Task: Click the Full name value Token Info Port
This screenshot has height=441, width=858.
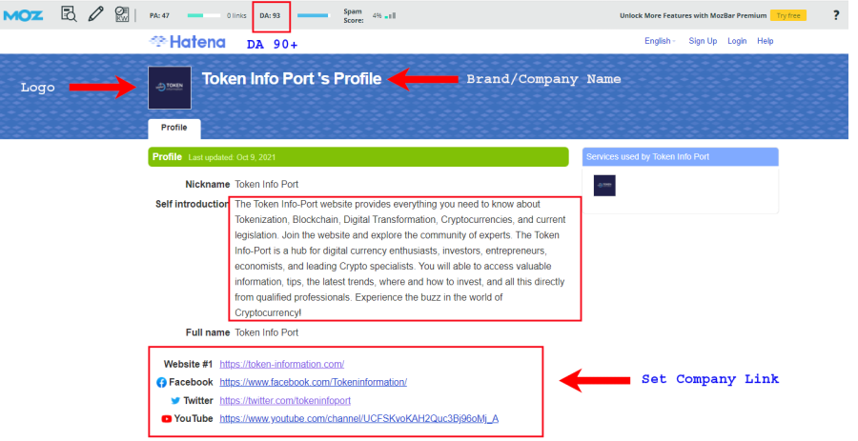Action: 267,332
